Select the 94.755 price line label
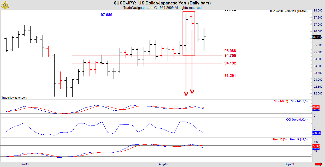 click(230, 56)
